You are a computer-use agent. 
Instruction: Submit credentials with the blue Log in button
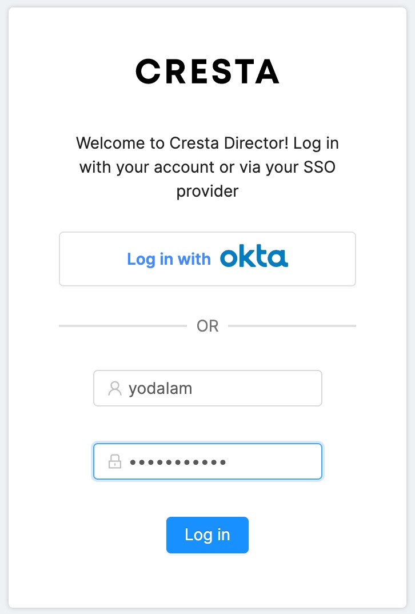pos(207,535)
